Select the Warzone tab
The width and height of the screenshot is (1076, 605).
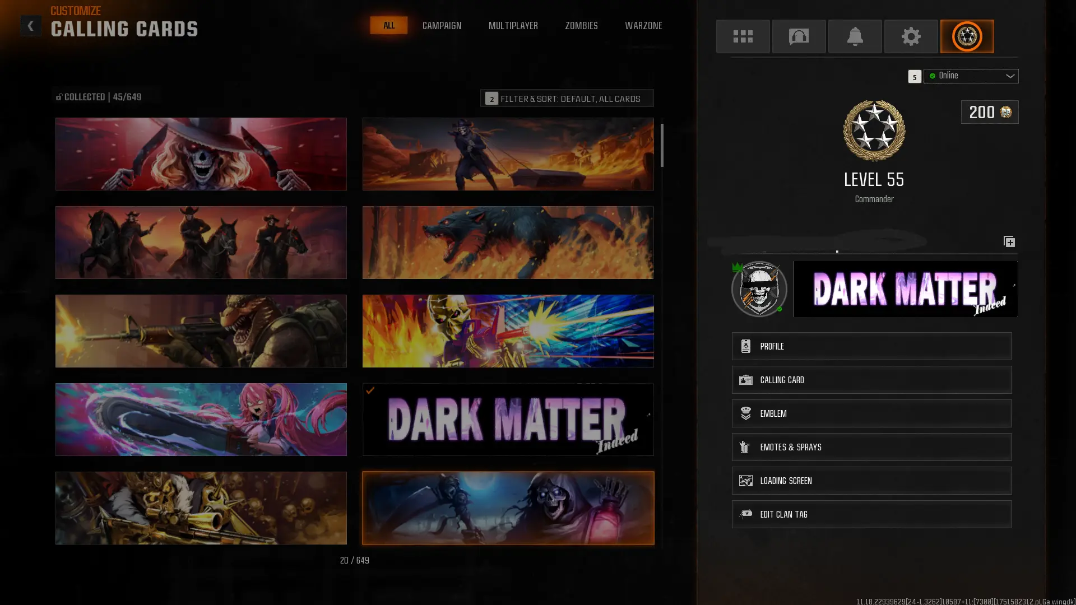click(643, 26)
